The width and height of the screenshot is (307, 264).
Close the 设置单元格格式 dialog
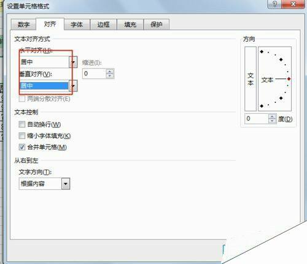pos(293,4)
